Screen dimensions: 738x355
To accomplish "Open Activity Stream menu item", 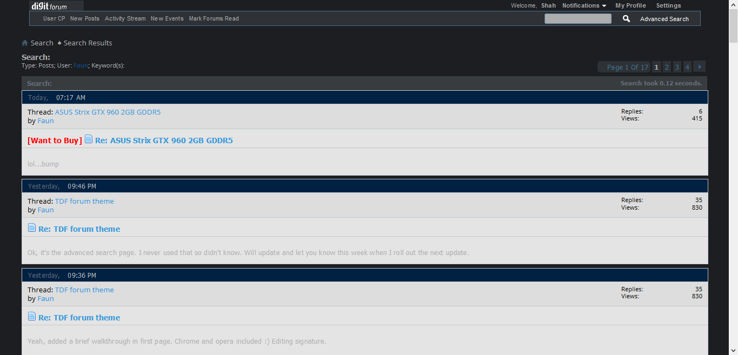I will (125, 18).
